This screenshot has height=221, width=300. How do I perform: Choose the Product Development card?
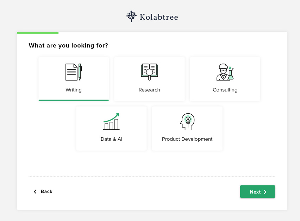187,128
